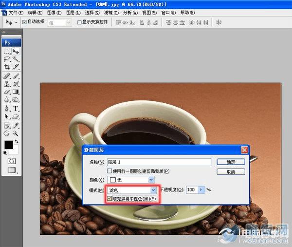Screen dimensions: 292x247
Task: Open the 帮助 menu
Action: click(x=187, y=13)
